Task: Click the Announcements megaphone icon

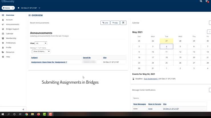Action: [3, 24]
